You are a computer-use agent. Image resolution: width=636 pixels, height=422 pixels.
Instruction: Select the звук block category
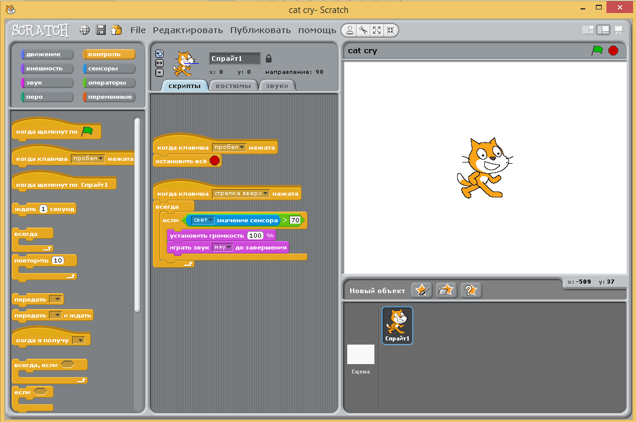[x=47, y=82]
